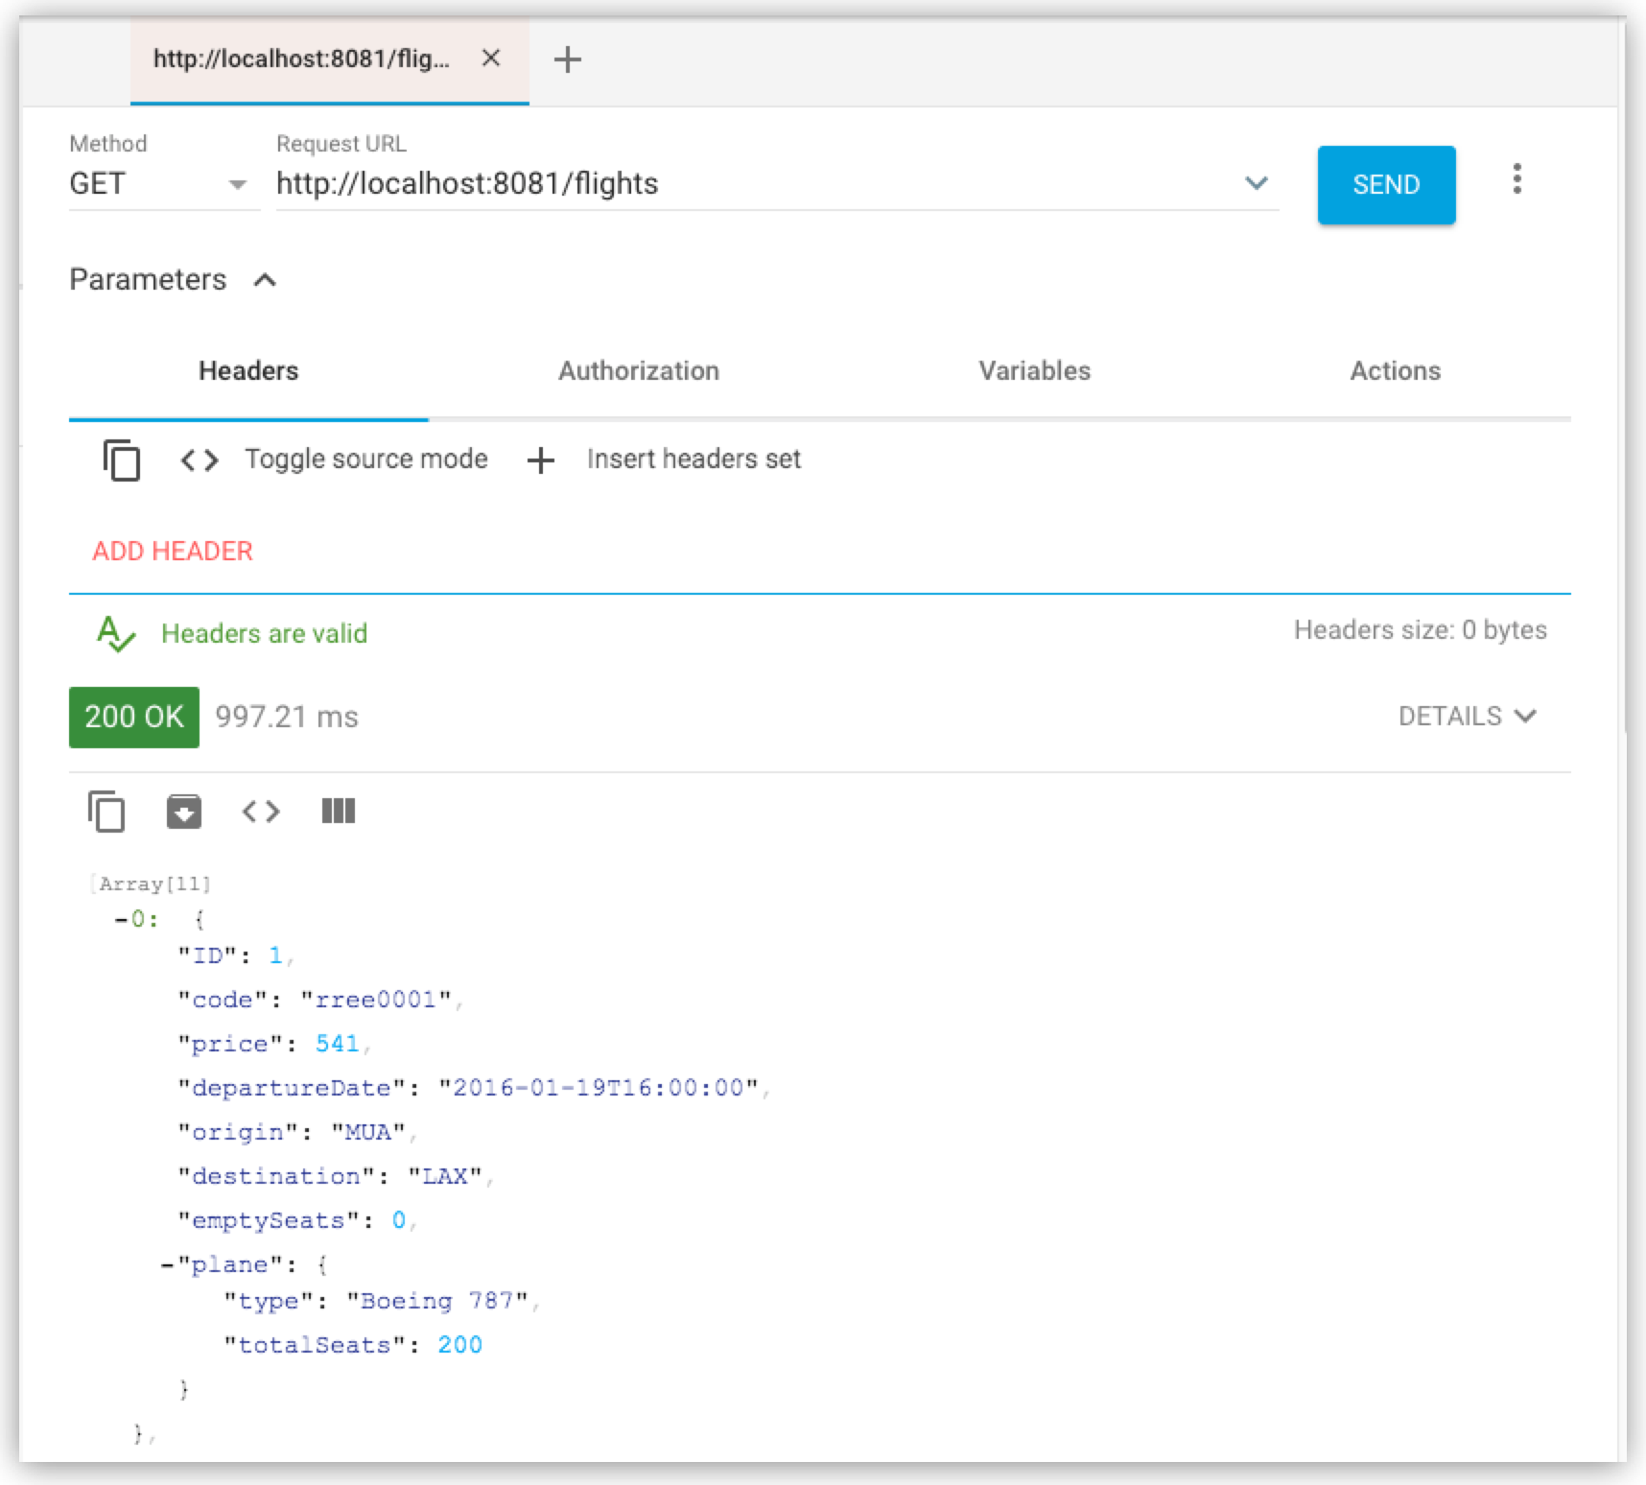Expand the DETAILS response panel

[x=1468, y=716]
